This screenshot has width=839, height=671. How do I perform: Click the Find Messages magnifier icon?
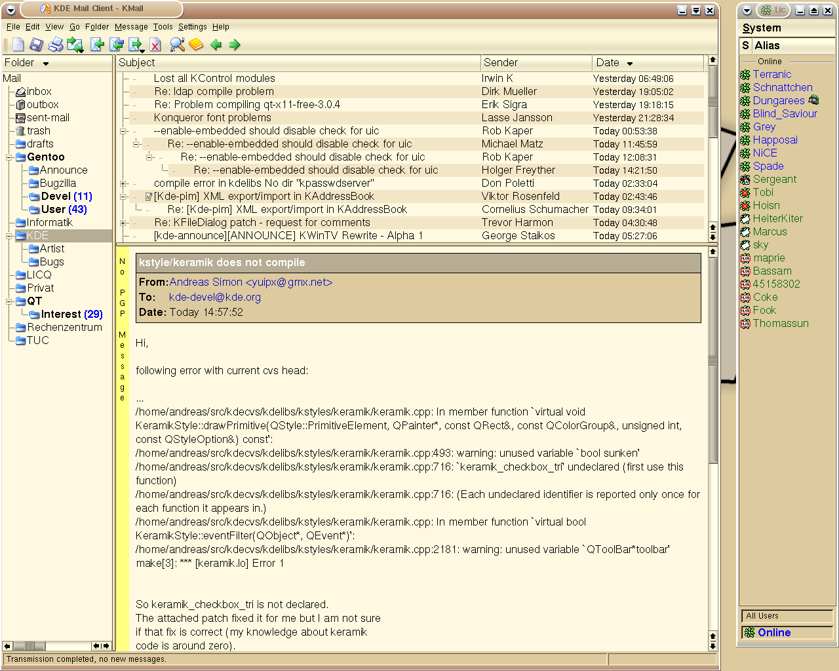(x=177, y=45)
